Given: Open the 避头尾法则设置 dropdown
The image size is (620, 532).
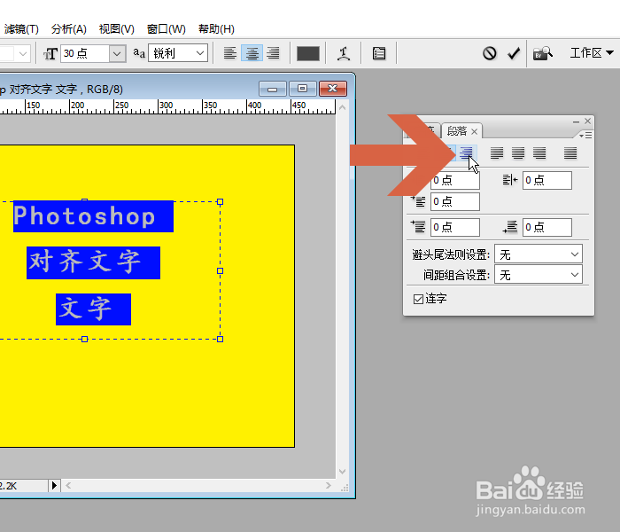Looking at the screenshot, I should 539,254.
